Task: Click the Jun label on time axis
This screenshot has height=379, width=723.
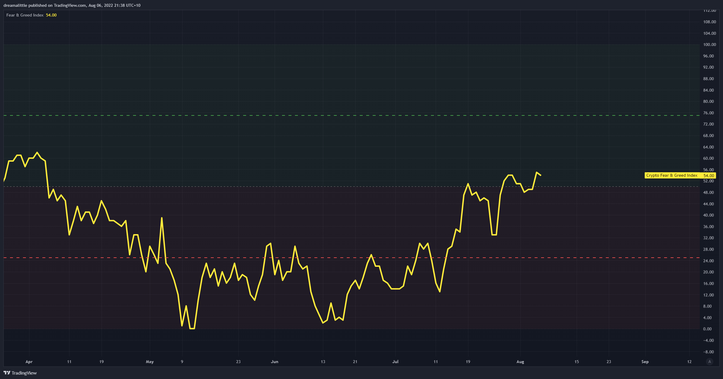Action: [275, 362]
